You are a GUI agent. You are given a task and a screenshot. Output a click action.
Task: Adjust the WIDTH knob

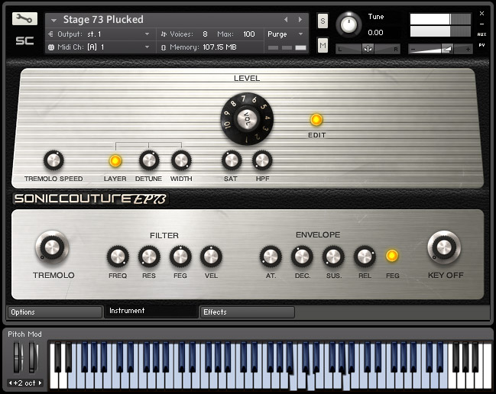coord(181,160)
